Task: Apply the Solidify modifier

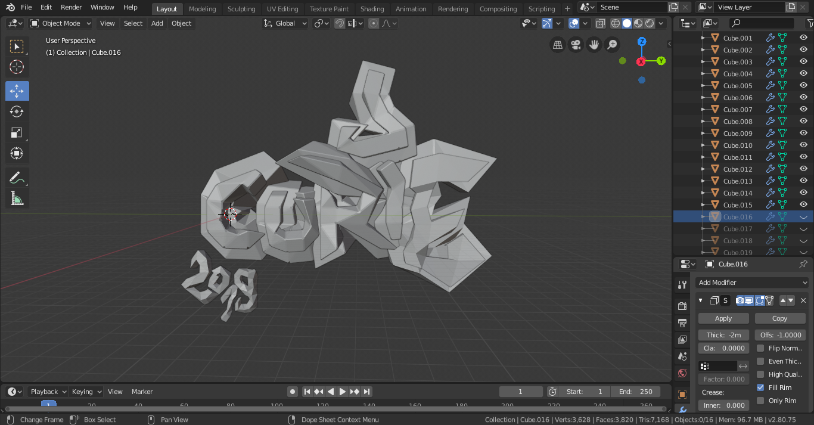Action: point(723,318)
